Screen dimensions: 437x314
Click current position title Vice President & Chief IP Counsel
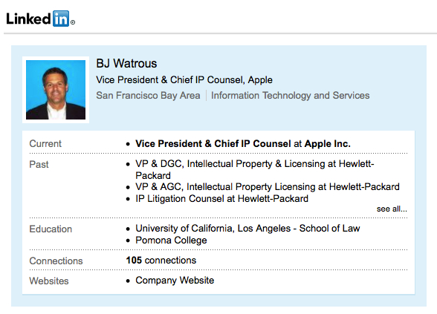point(213,144)
